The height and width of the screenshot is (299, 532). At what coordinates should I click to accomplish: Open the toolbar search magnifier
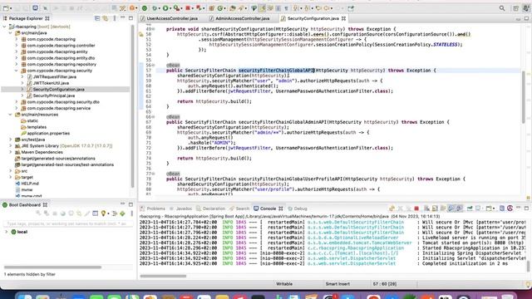[x=502, y=8]
